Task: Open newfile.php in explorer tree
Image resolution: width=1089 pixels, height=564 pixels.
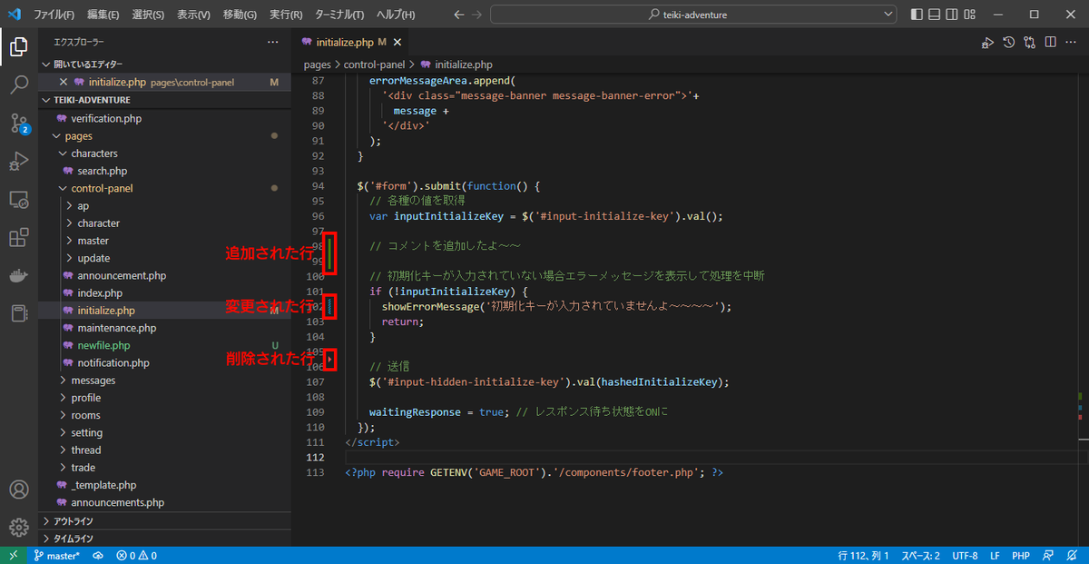Action: pyautogui.click(x=164, y=345)
